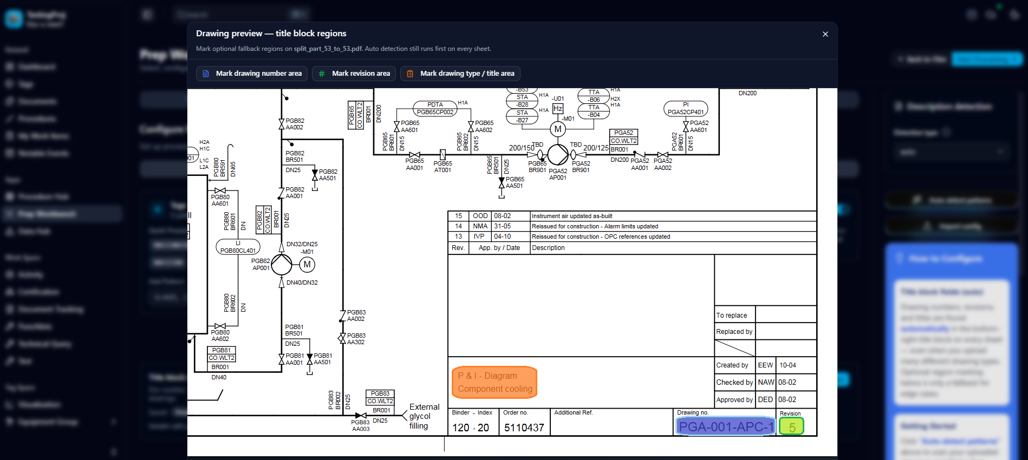Screen dimensions: 1028x460
Task: Click the document icon on Mark drawing number
Action: pyautogui.click(x=206, y=74)
